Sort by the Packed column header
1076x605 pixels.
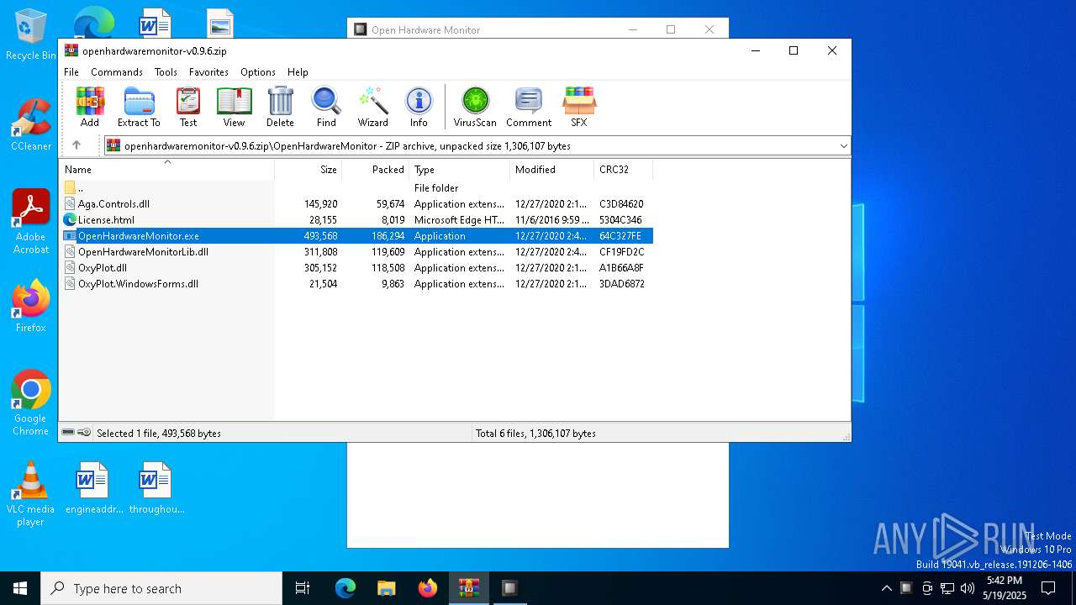coord(376,170)
